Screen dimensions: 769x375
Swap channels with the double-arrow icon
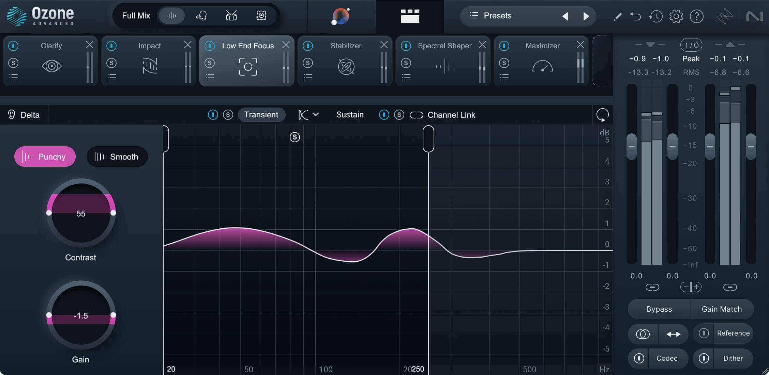pyautogui.click(x=673, y=334)
